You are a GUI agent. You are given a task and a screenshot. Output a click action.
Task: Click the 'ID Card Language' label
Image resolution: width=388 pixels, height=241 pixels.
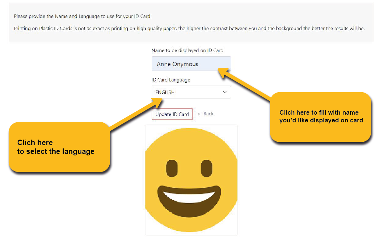coord(171,80)
